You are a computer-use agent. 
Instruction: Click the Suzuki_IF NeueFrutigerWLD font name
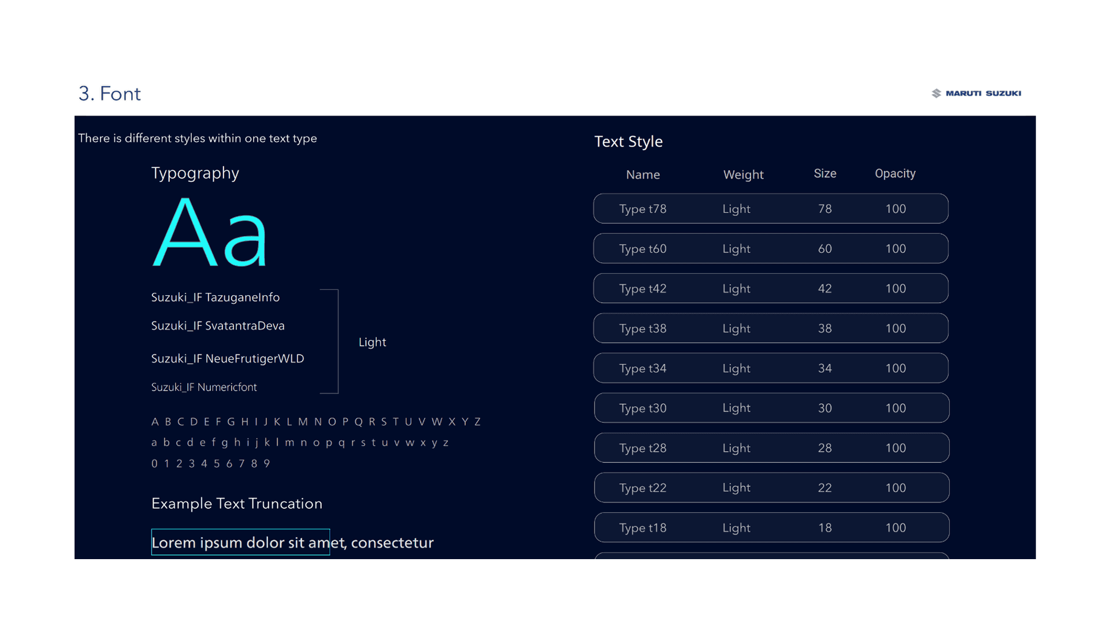click(x=227, y=359)
